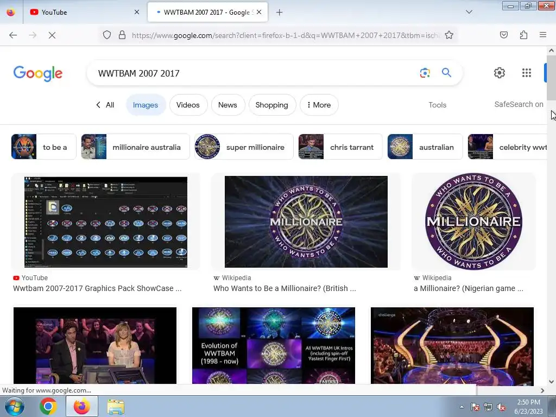The image size is (556, 417).
Task: Switch to News results
Action: (x=228, y=105)
